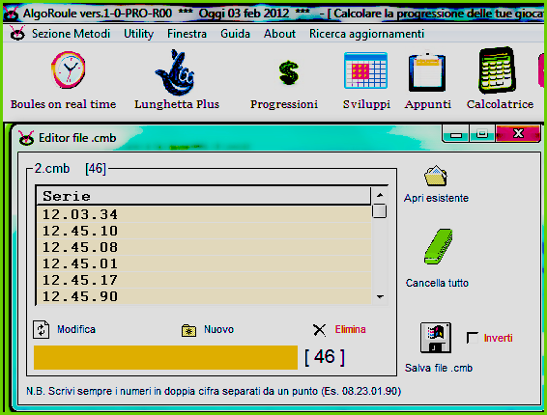Open the Guida menu
This screenshot has width=547, height=415.
coord(235,34)
